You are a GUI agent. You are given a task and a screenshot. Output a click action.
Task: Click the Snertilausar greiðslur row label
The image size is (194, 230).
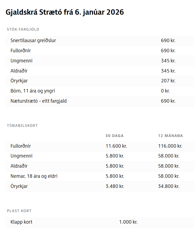[x=33, y=41]
